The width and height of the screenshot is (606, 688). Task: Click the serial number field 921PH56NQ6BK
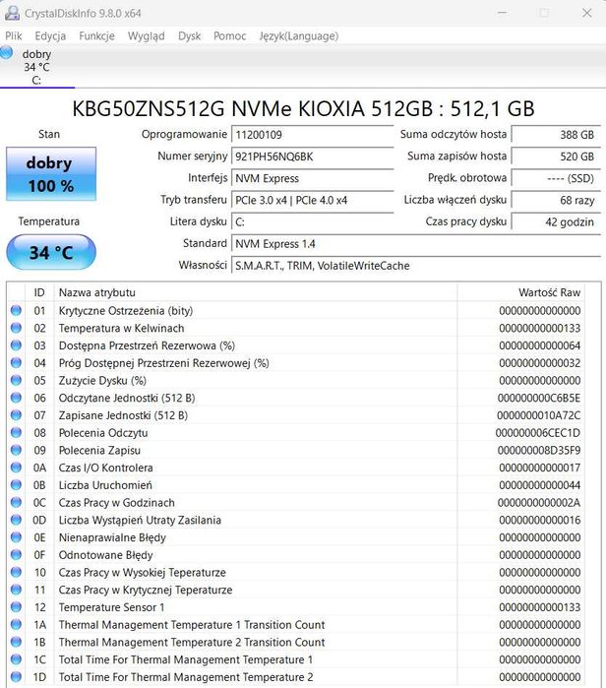pos(312,156)
